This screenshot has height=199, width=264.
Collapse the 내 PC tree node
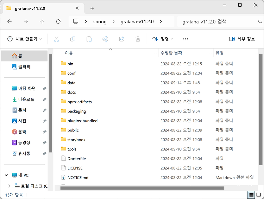coord(6,175)
